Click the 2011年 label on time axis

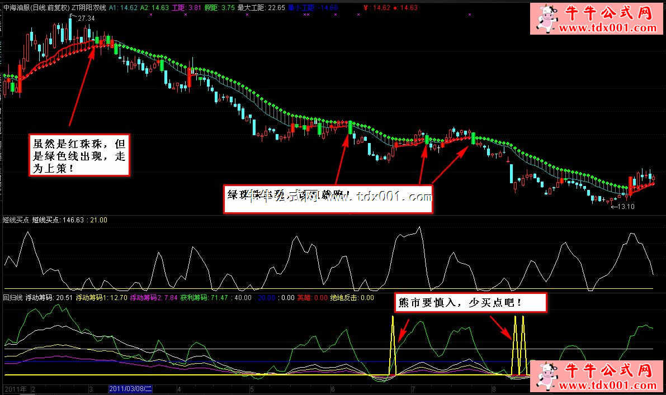click(15, 388)
